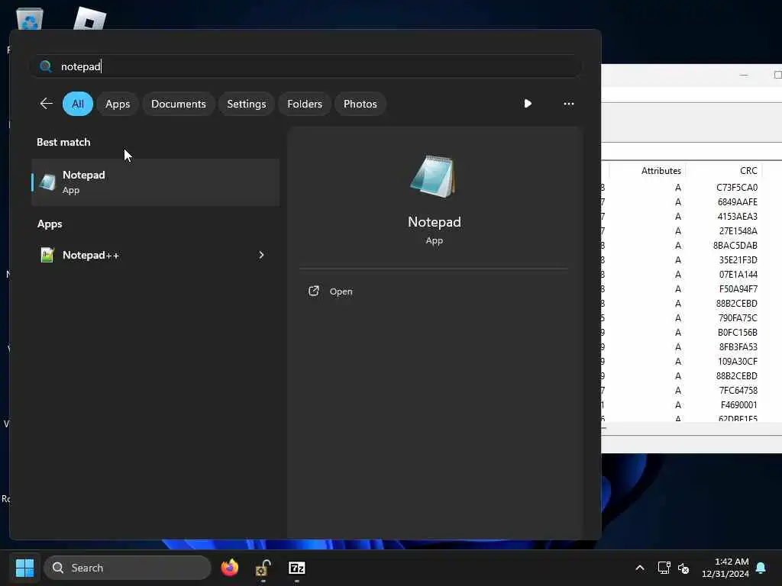Click Open in the Notepad preview pane
Viewport: 782px width, 586px height.
pyautogui.click(x=341, y=291)
